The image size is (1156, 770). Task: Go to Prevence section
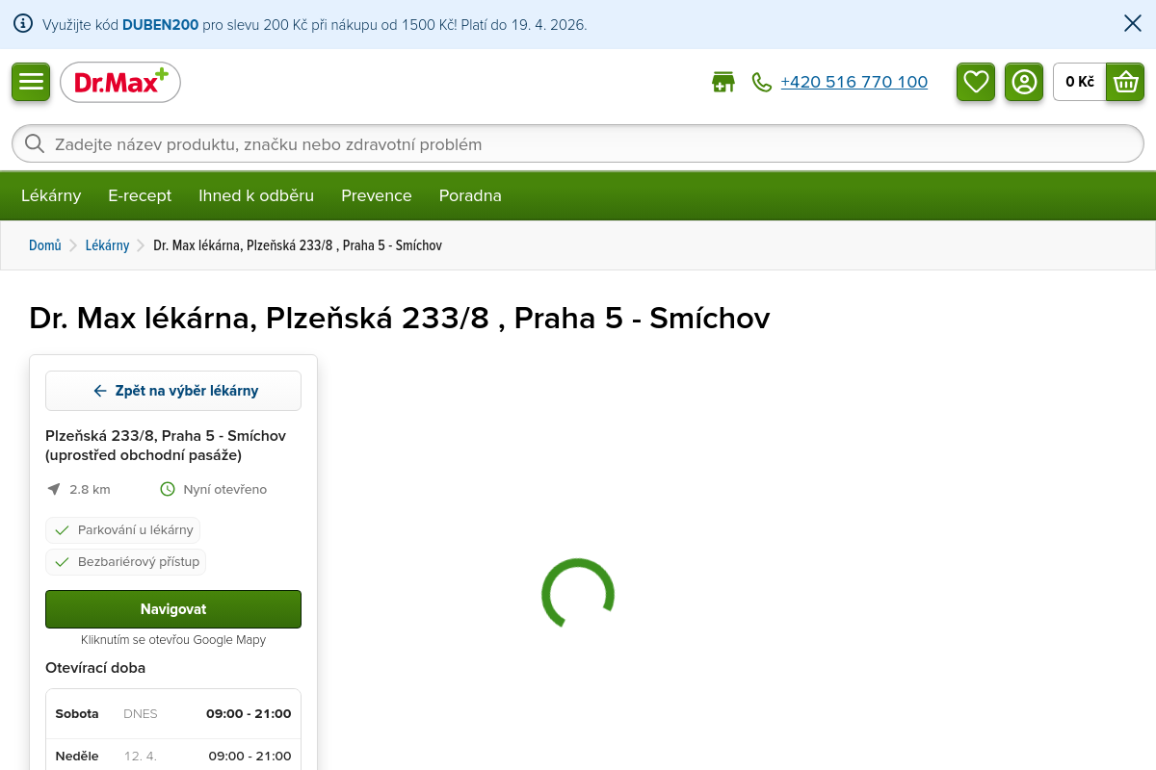coord(377,195)
